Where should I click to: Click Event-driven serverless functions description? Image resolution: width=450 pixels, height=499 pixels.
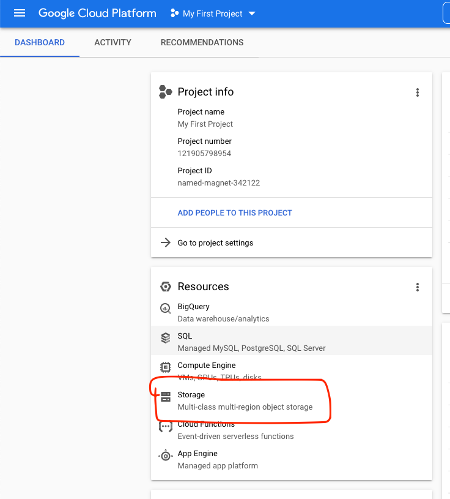pyautogui.click(x=235, y=437)
